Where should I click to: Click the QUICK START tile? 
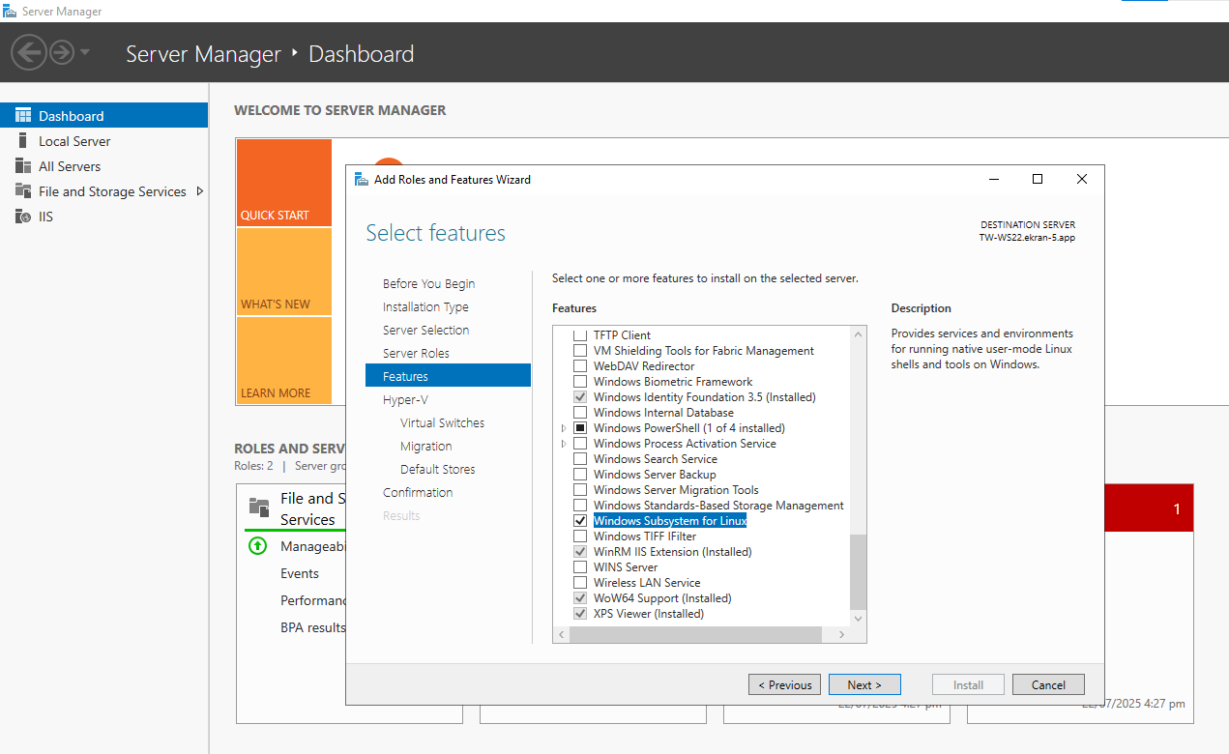tap(283, 184)
